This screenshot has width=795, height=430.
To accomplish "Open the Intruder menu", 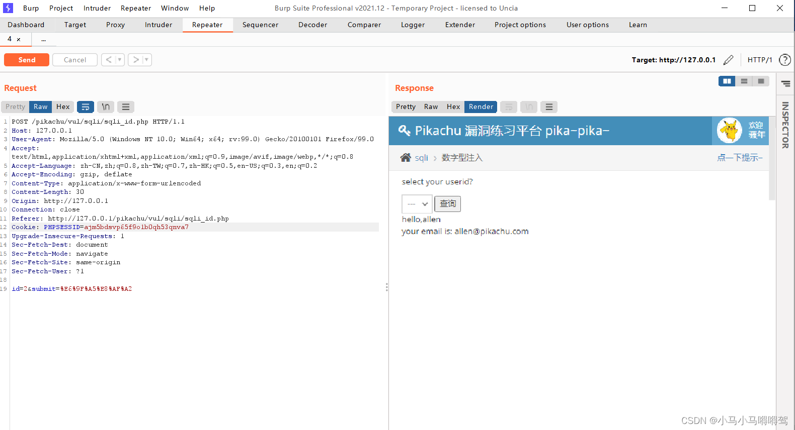I will 97,8.
